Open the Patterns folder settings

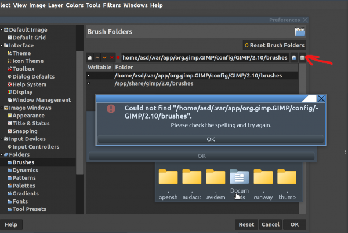pyautogui.click(x=24, y=178)
